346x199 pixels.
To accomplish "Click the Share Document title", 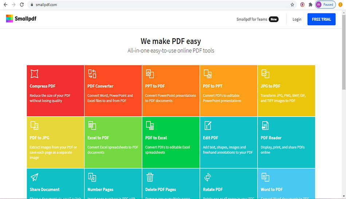I will coord(44,190).
